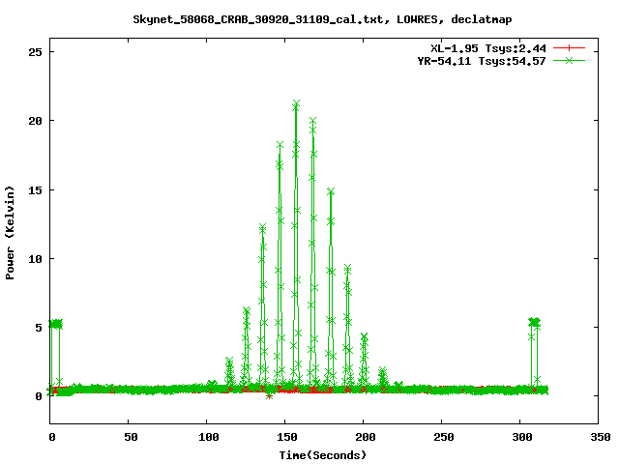Click the x-axis tick label 150
The image size is (619, 464).
pos(287,437)
